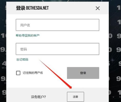Click the 记住我的用户名 label text
121x102 pixels.
[33, 73]
